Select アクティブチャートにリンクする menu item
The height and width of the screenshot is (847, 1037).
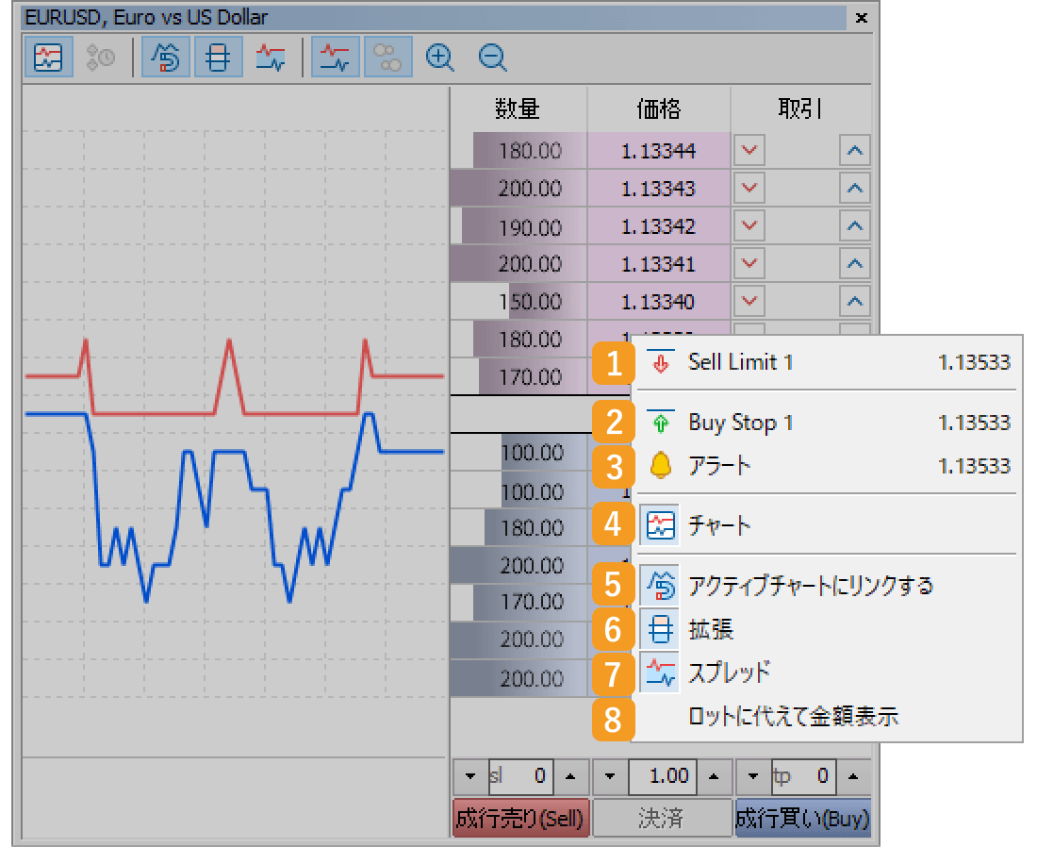coord(827,585)
